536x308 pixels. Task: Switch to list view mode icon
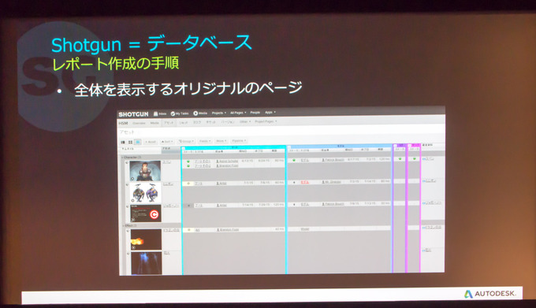point(123,142)
